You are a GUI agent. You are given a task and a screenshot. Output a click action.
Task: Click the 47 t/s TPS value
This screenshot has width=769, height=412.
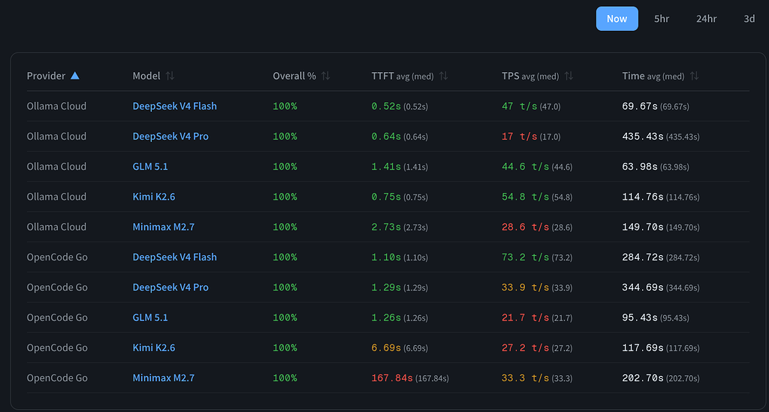[520, 107]
